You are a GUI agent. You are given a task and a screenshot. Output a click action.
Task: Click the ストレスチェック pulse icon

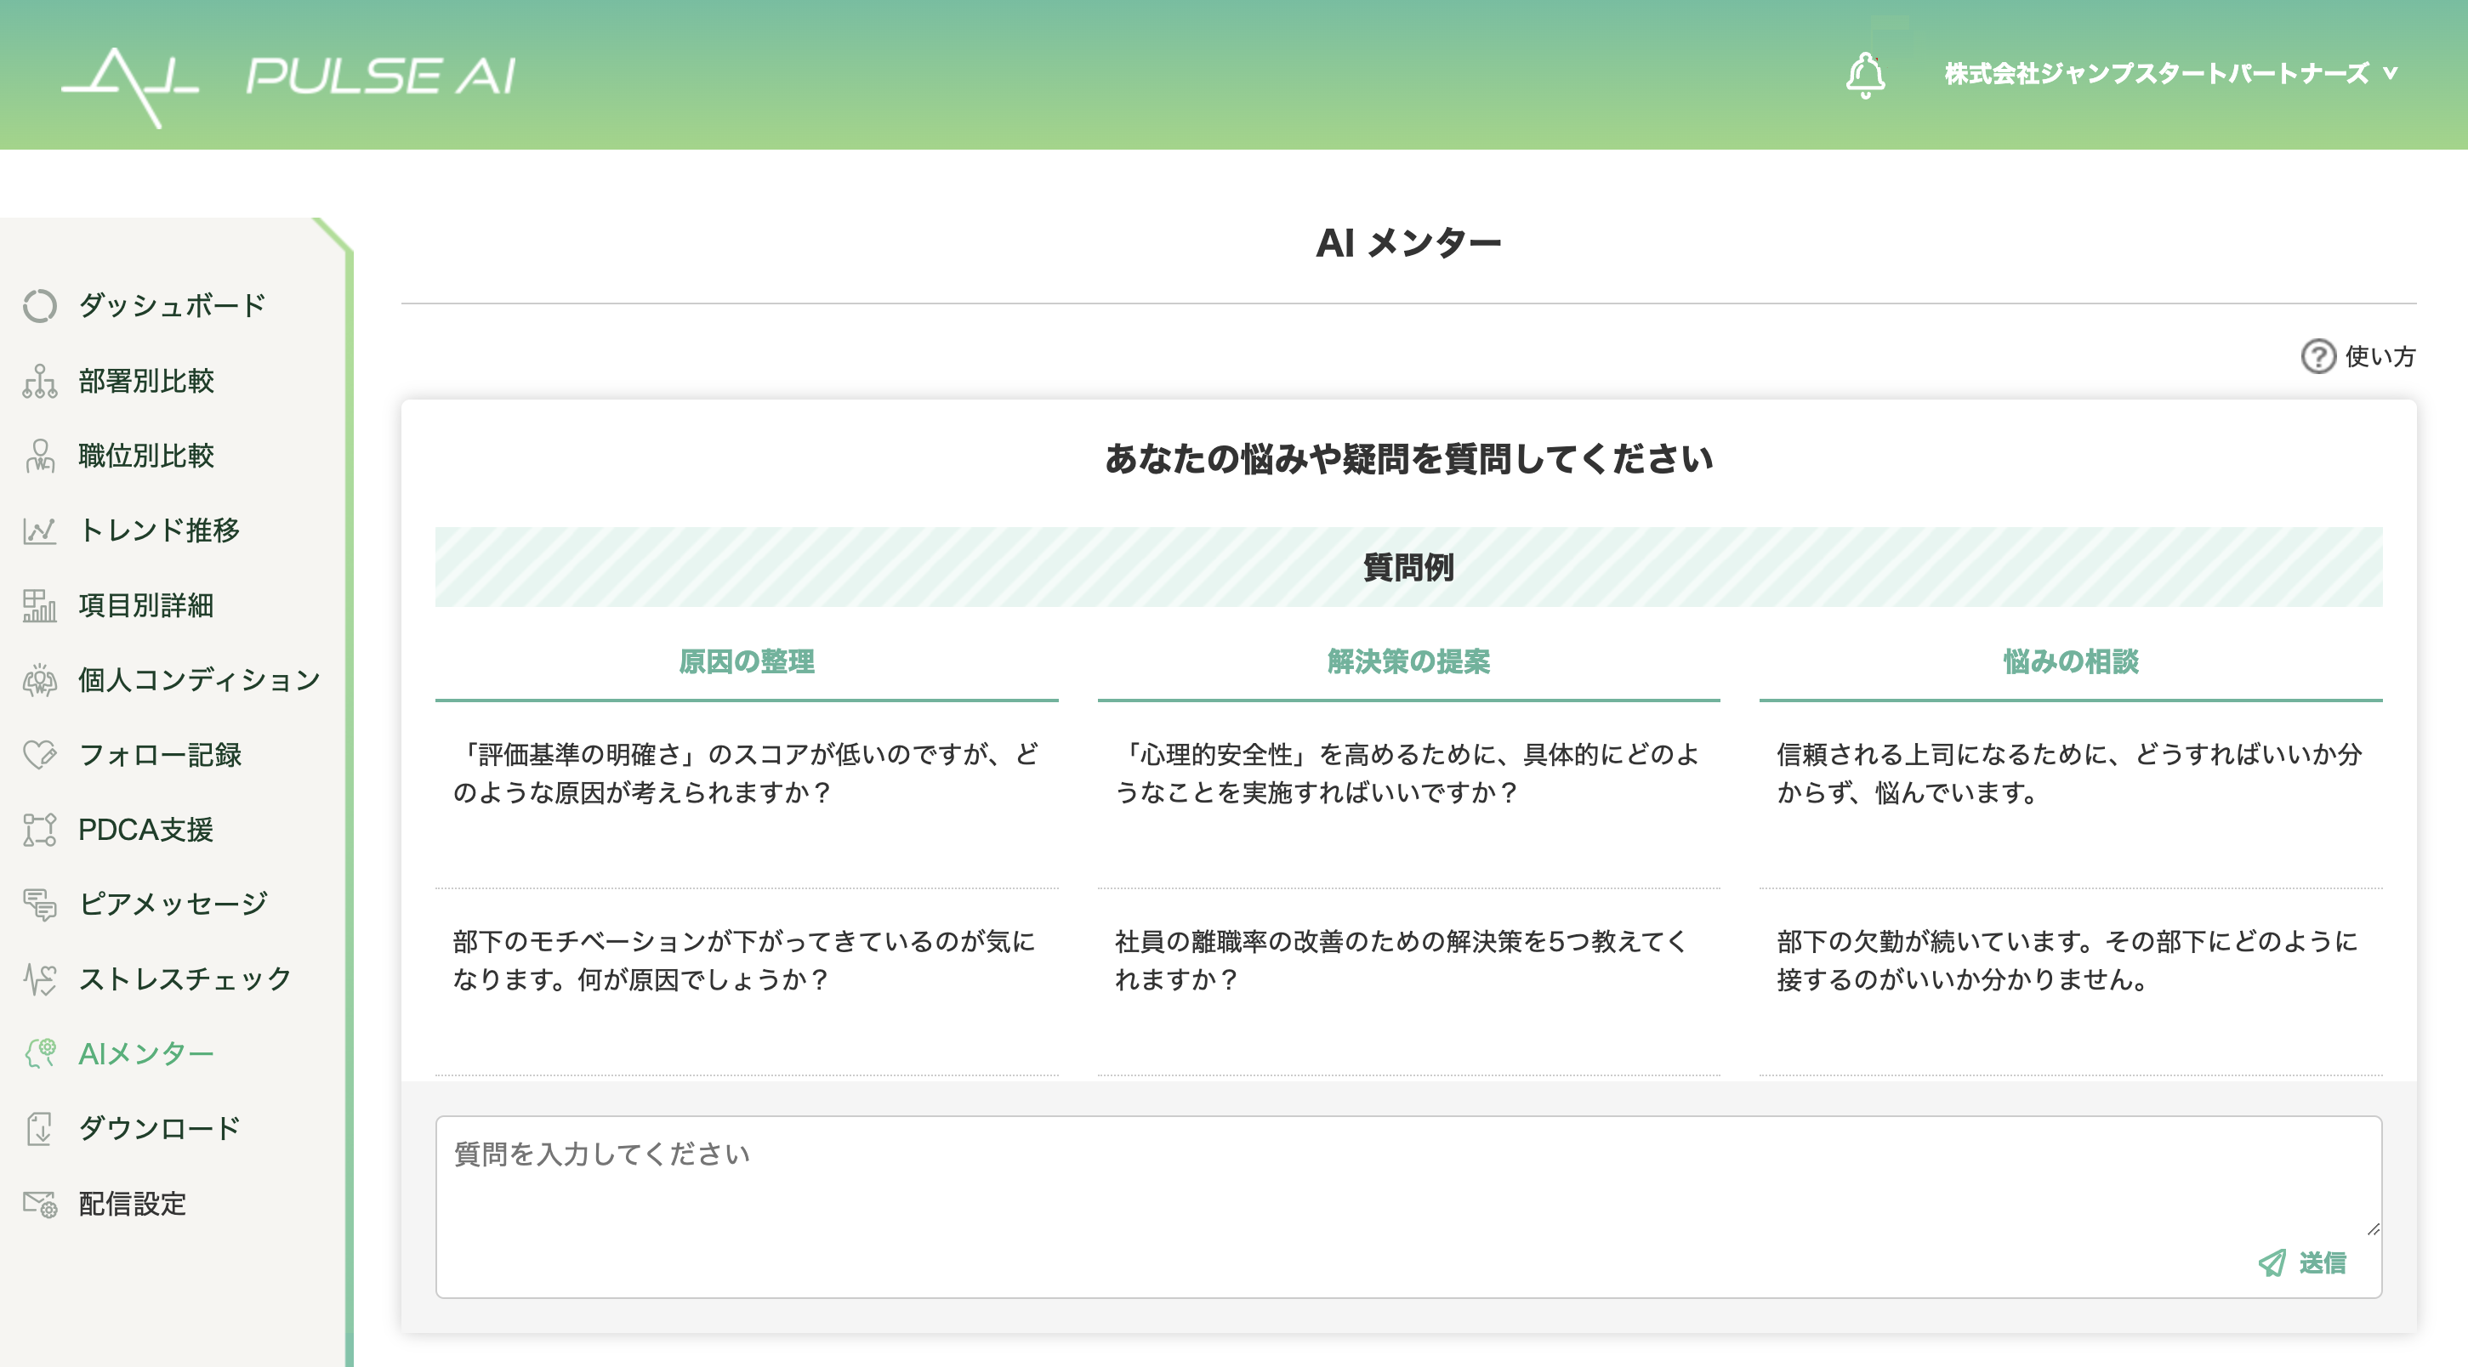39,979
